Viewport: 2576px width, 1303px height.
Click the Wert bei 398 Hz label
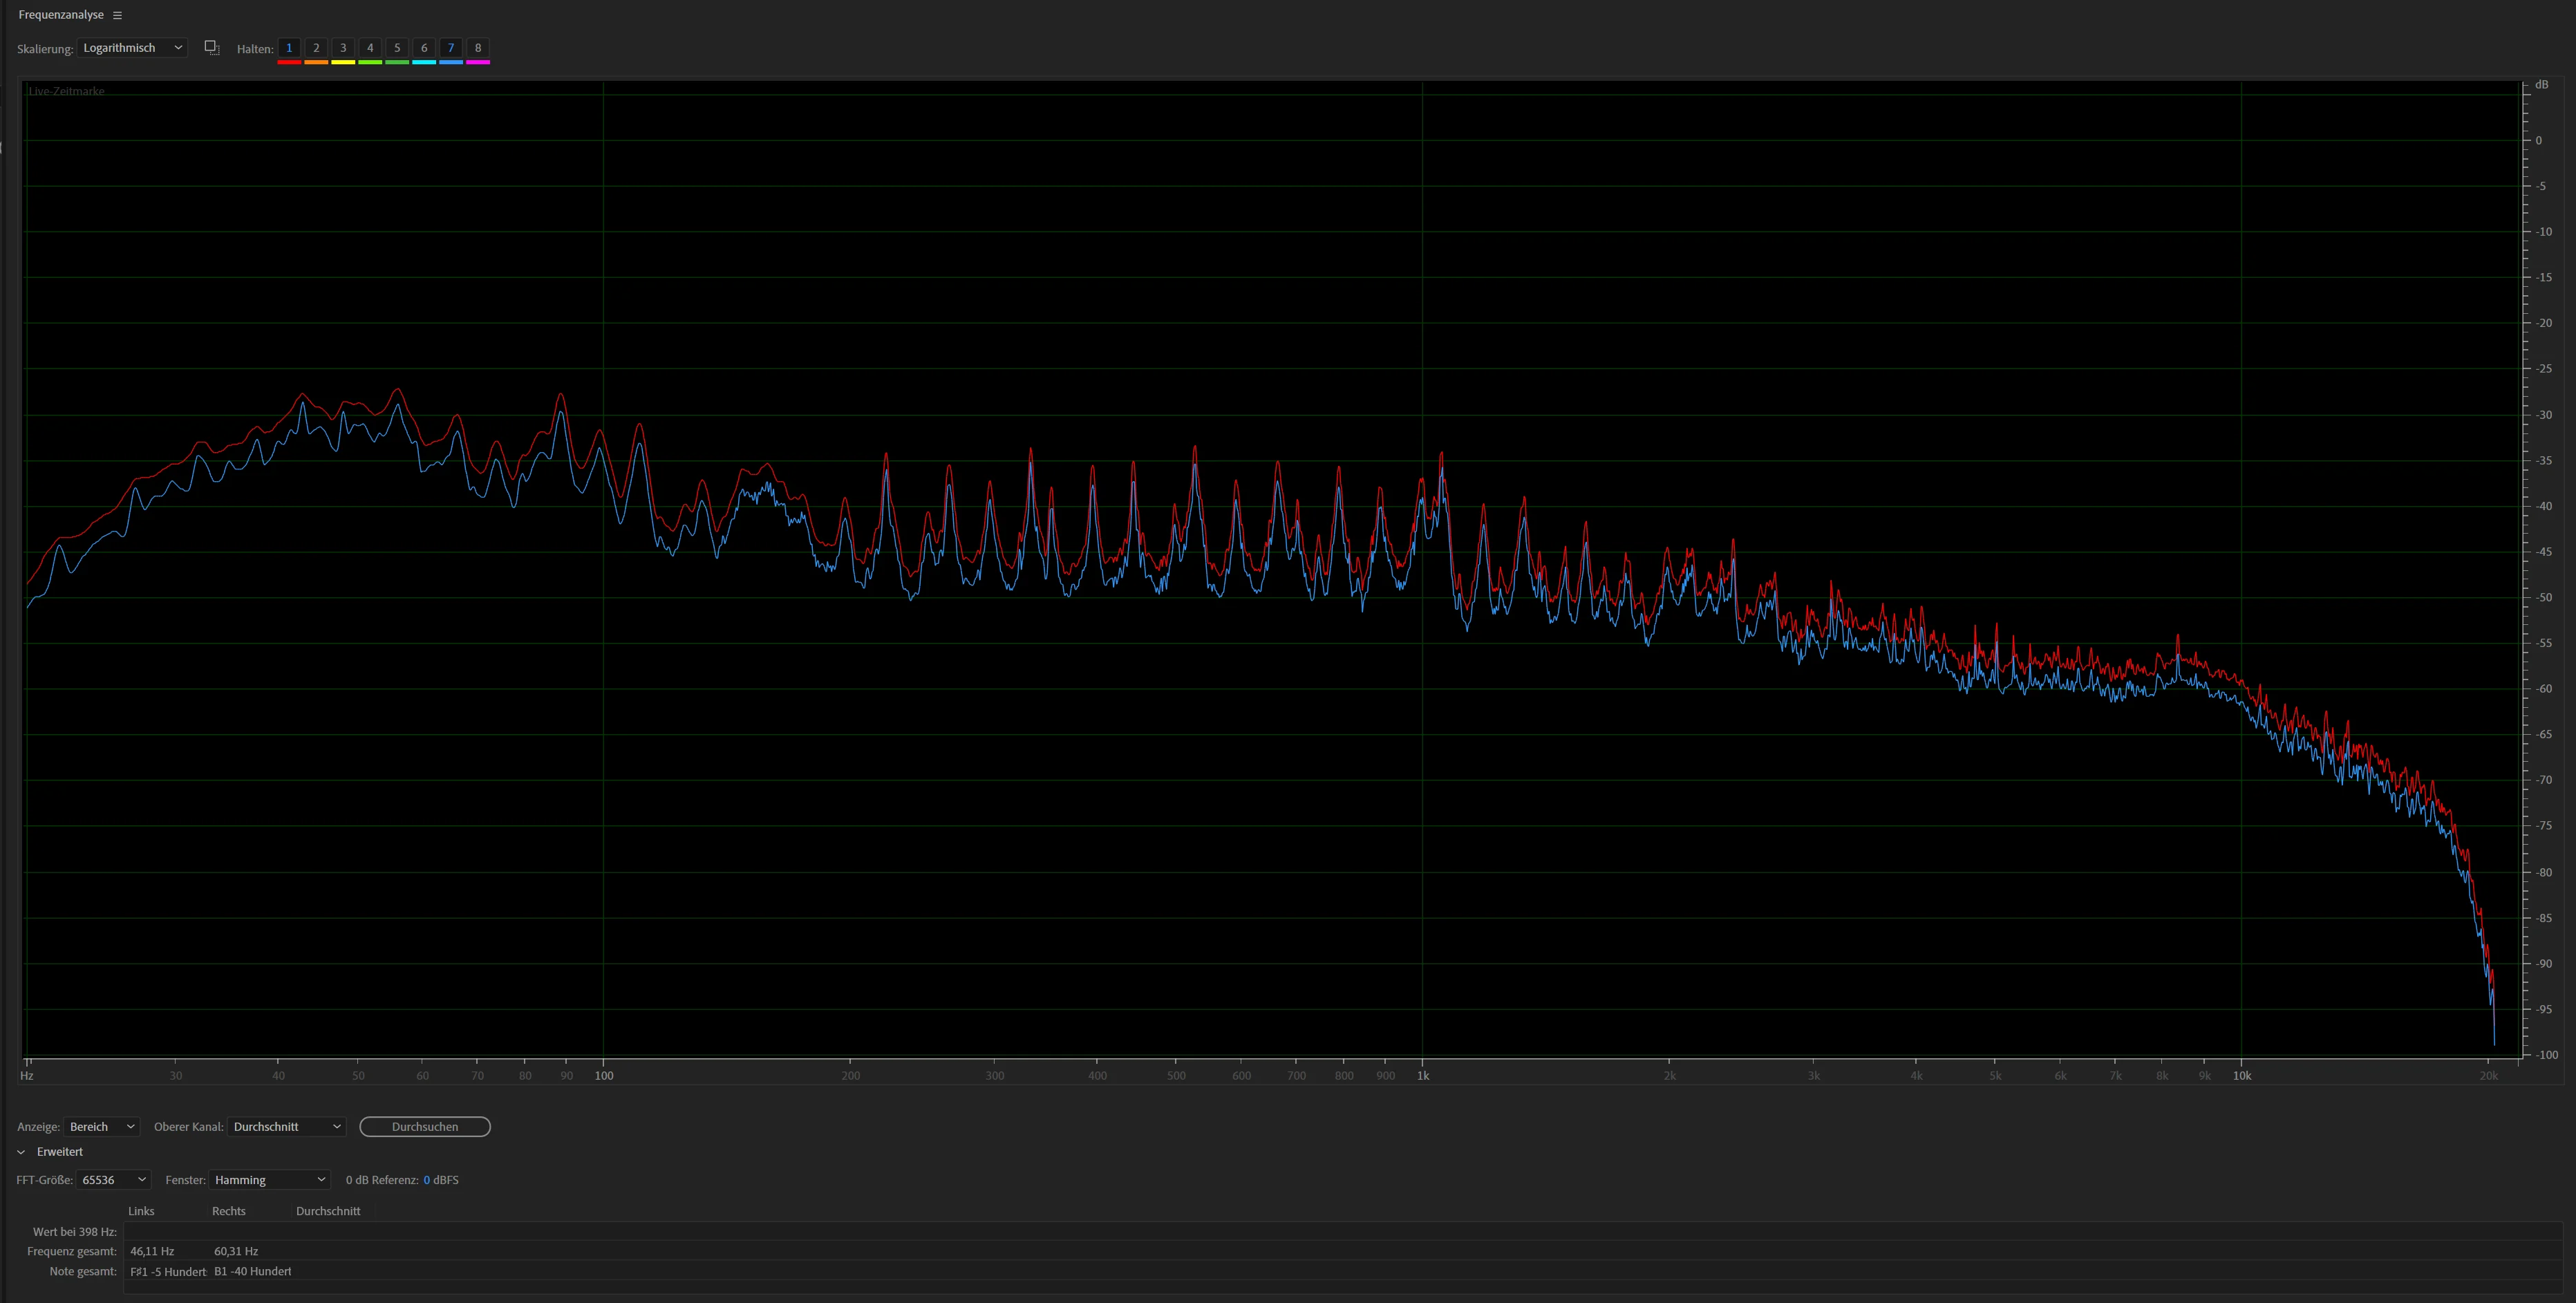(x=75, y=1232)
